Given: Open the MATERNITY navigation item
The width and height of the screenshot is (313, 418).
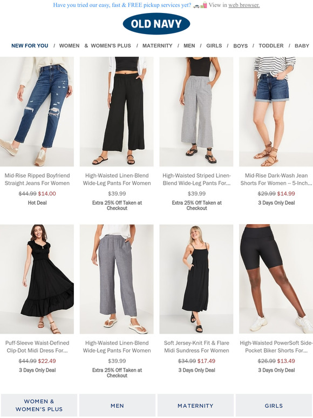Looking at the screenshot, I should click(x=157, y=45).
